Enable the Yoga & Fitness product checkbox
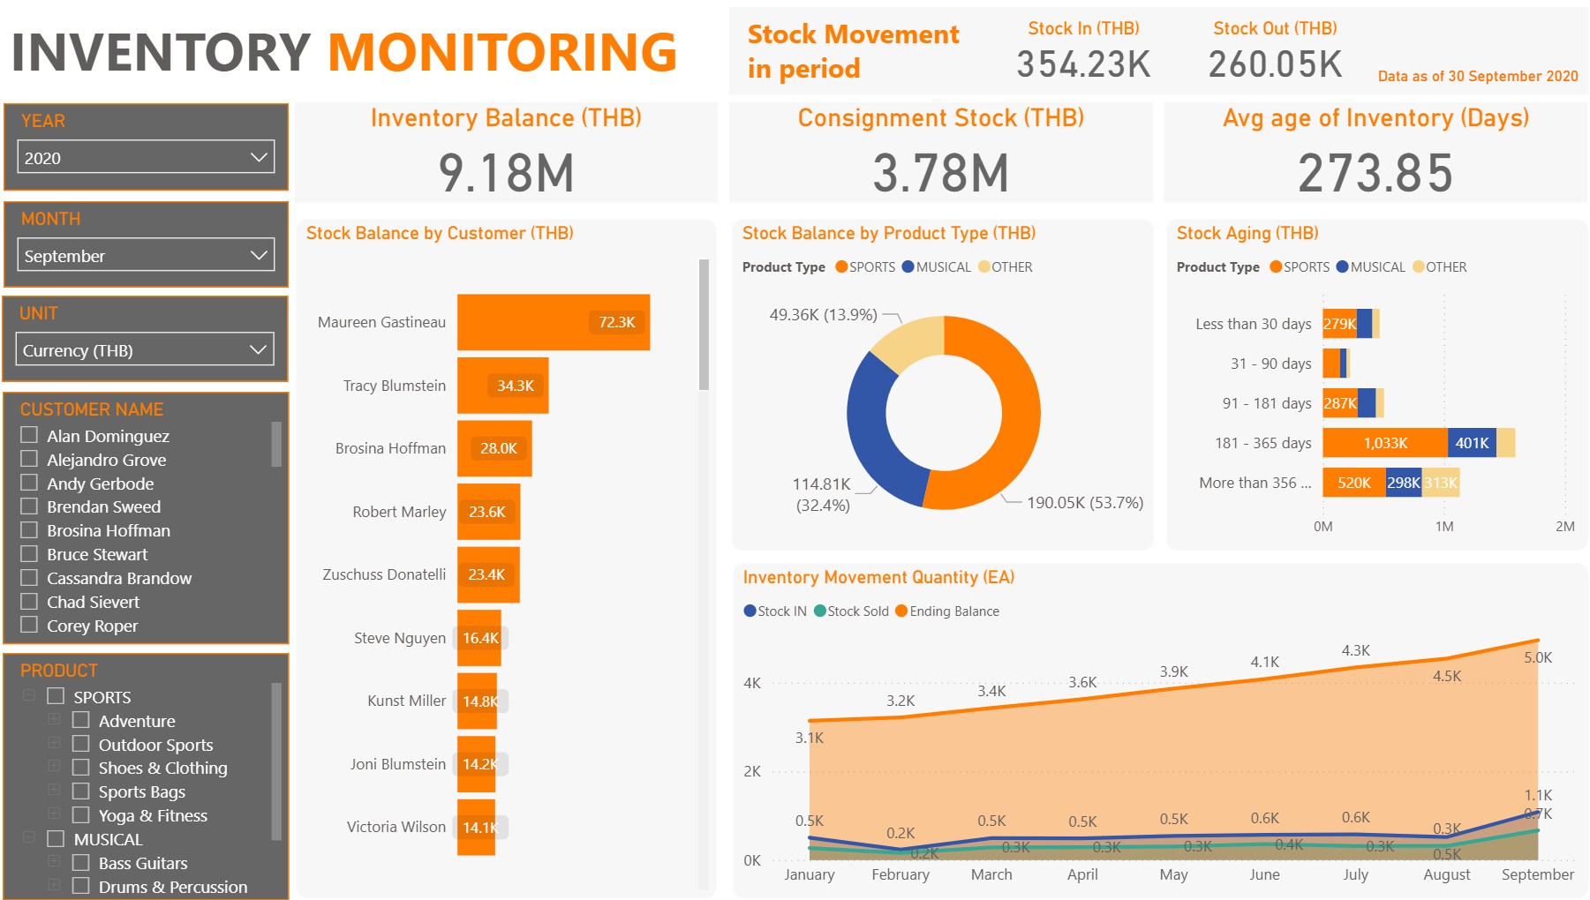This screenshot has height=900, width=1590. pyautogui.click(x=81, y=814)
